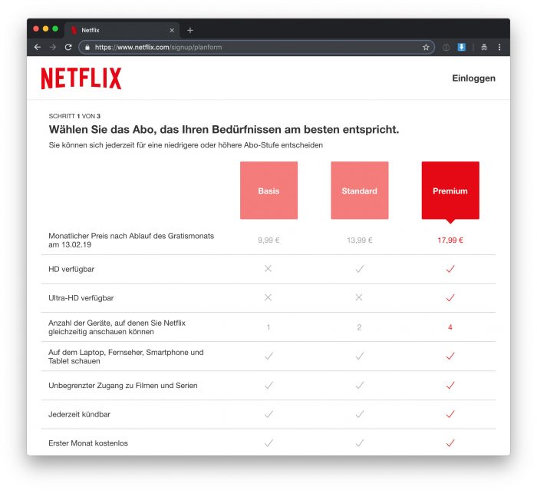
Task: Click Standard checkmark for Jederzeit kündbar
Action: click(x=360, y=414)
